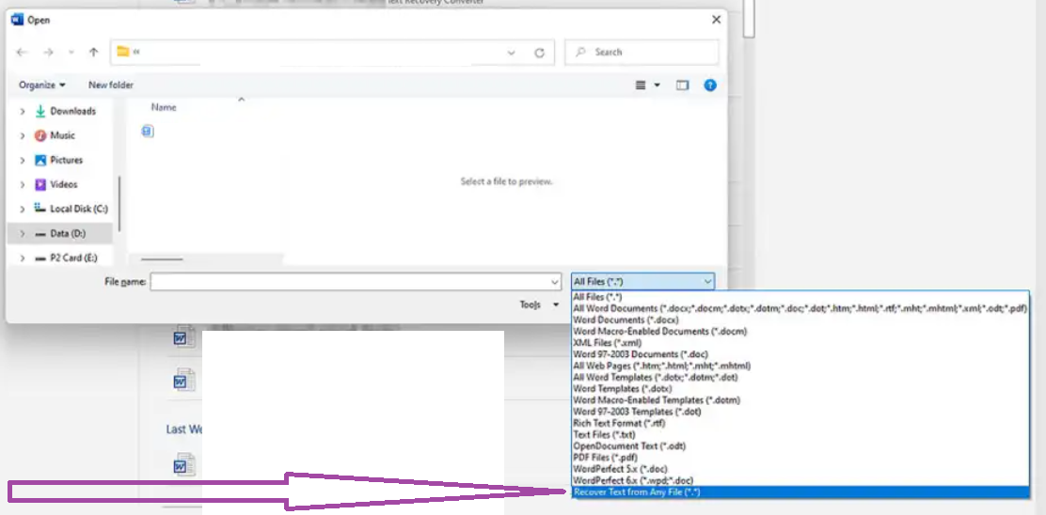Viewport: 1046px width, 515px height.
Task: Select the document file in list
Action: tap(148, 132)
